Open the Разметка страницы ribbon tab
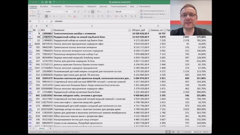Viewport: 240px width, 135px height. coord(74,6)
